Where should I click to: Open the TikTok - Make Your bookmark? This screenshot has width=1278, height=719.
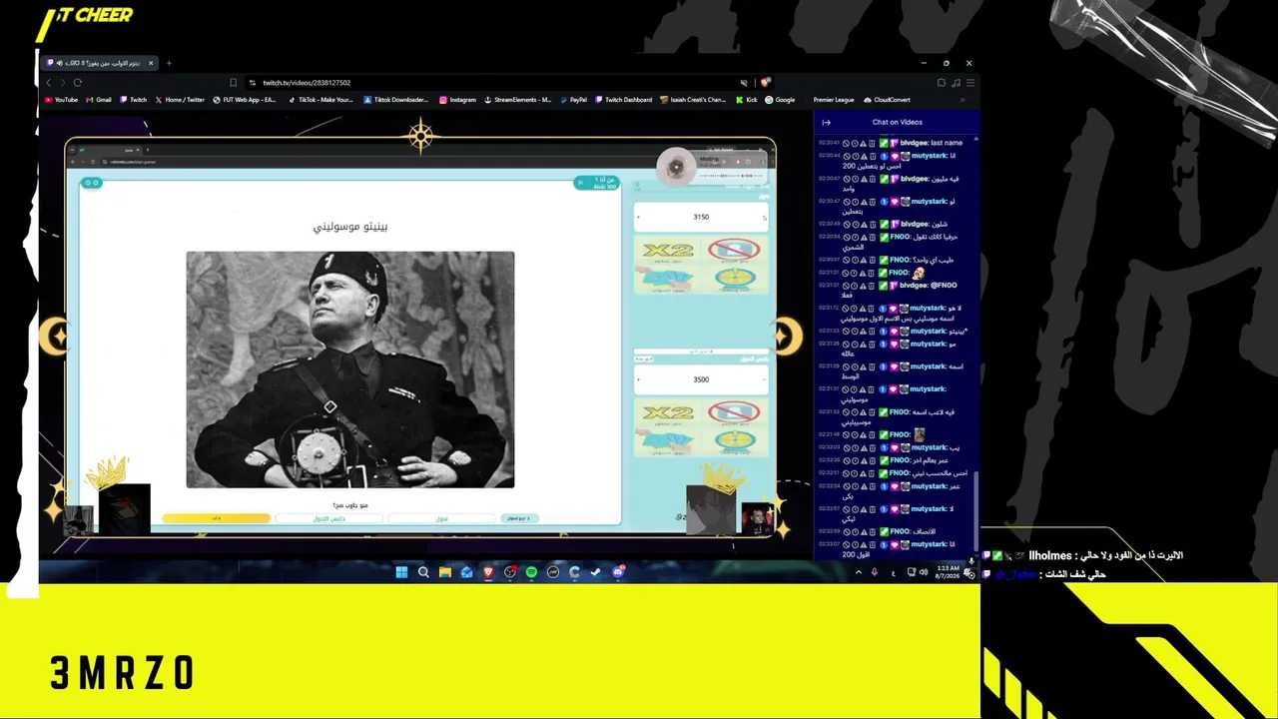320,100
